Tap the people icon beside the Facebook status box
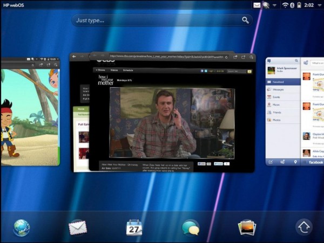The height and width of the screenshot is (243, 324). pyautogui.click(x=306, y=63)
